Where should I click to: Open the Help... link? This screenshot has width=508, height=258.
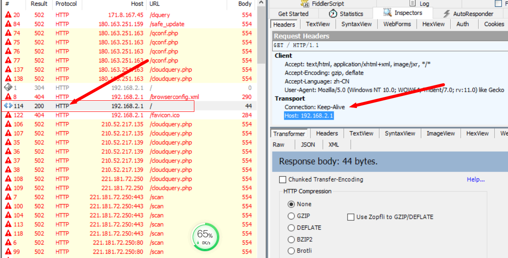475,180
